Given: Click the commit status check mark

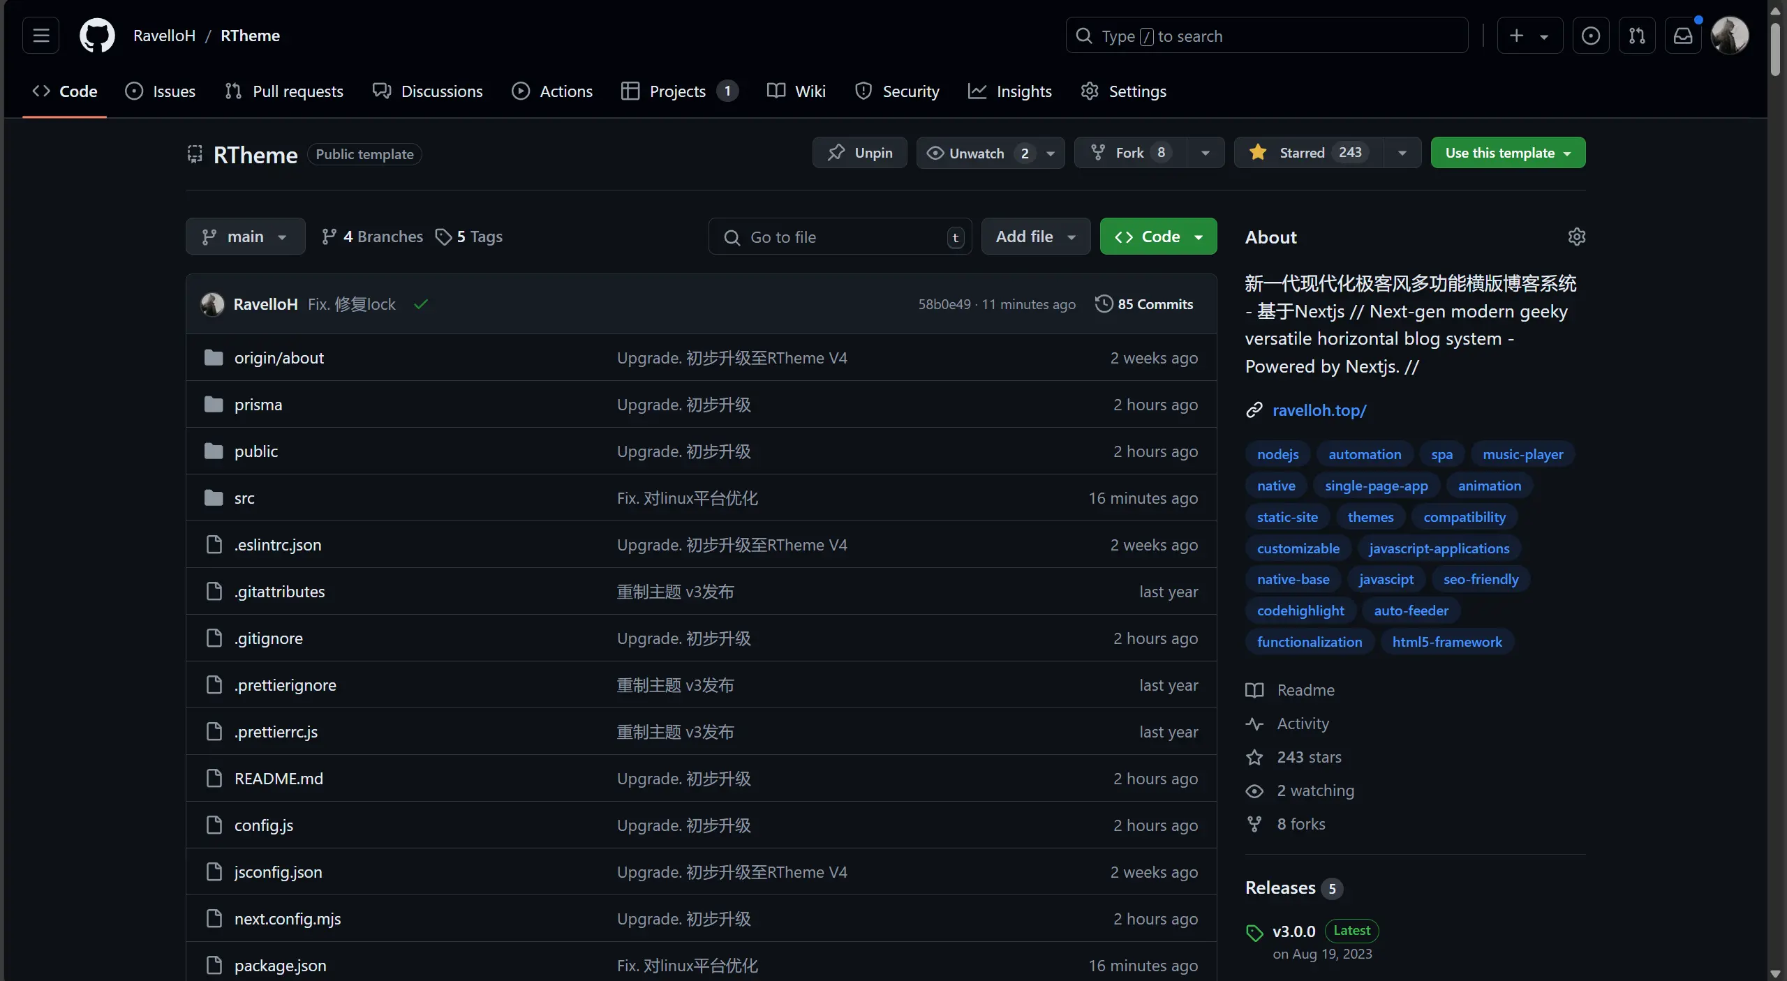Looking at the screenshot, I should [421, 305].
